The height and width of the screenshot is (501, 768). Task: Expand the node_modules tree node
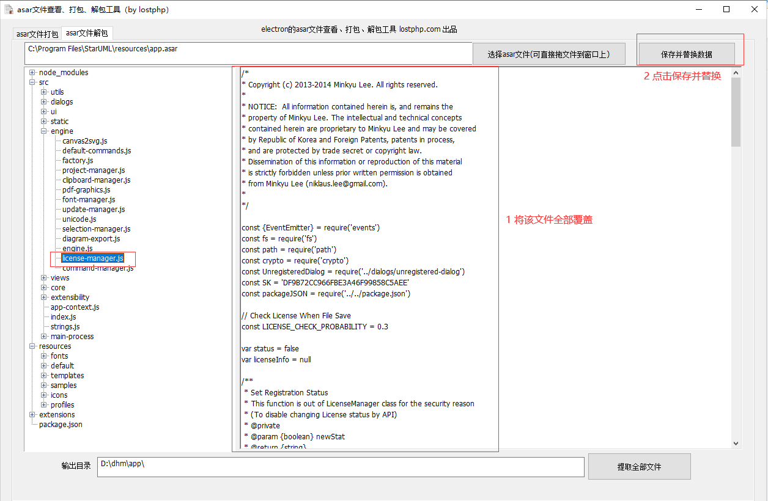pos(32,72)
